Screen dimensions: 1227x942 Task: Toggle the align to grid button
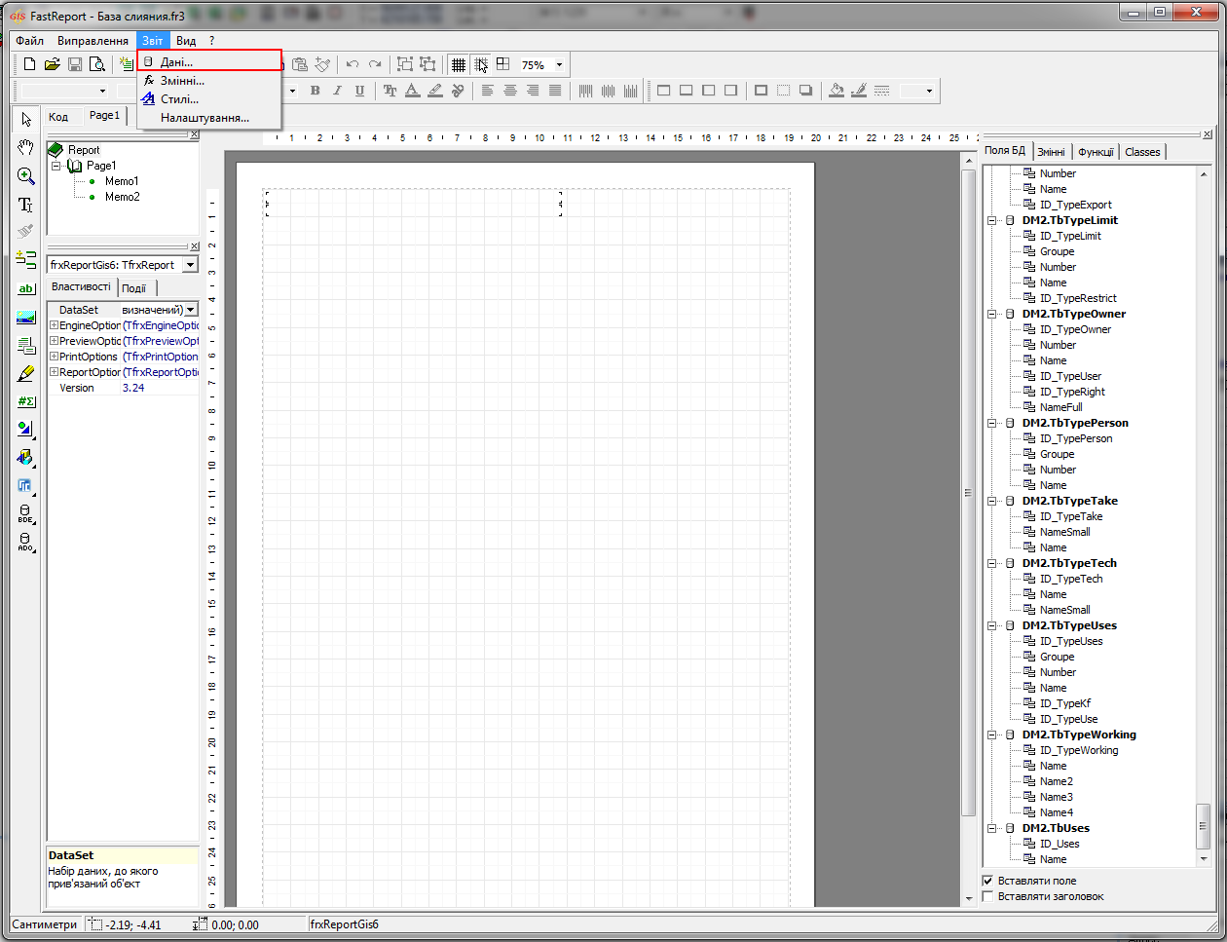point(480,64)
